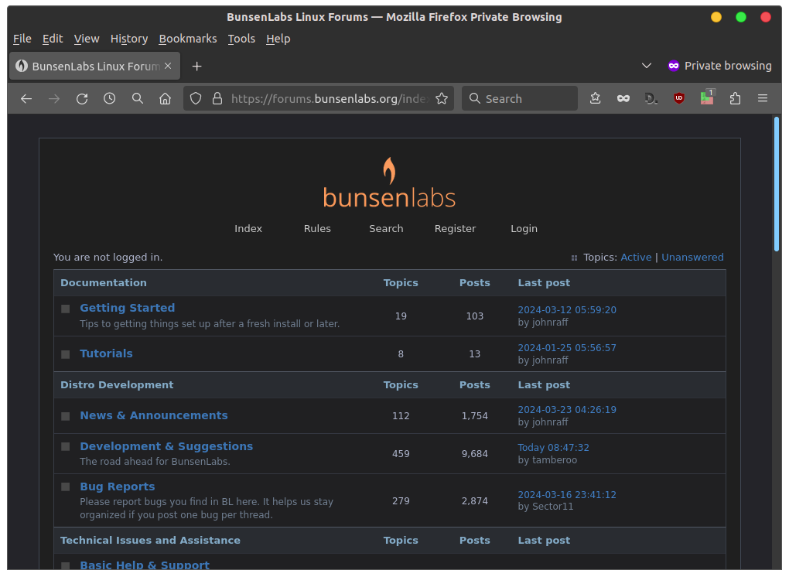Reload the page with refresh icon
Screen dimensions: 789x577
point(82,98)
